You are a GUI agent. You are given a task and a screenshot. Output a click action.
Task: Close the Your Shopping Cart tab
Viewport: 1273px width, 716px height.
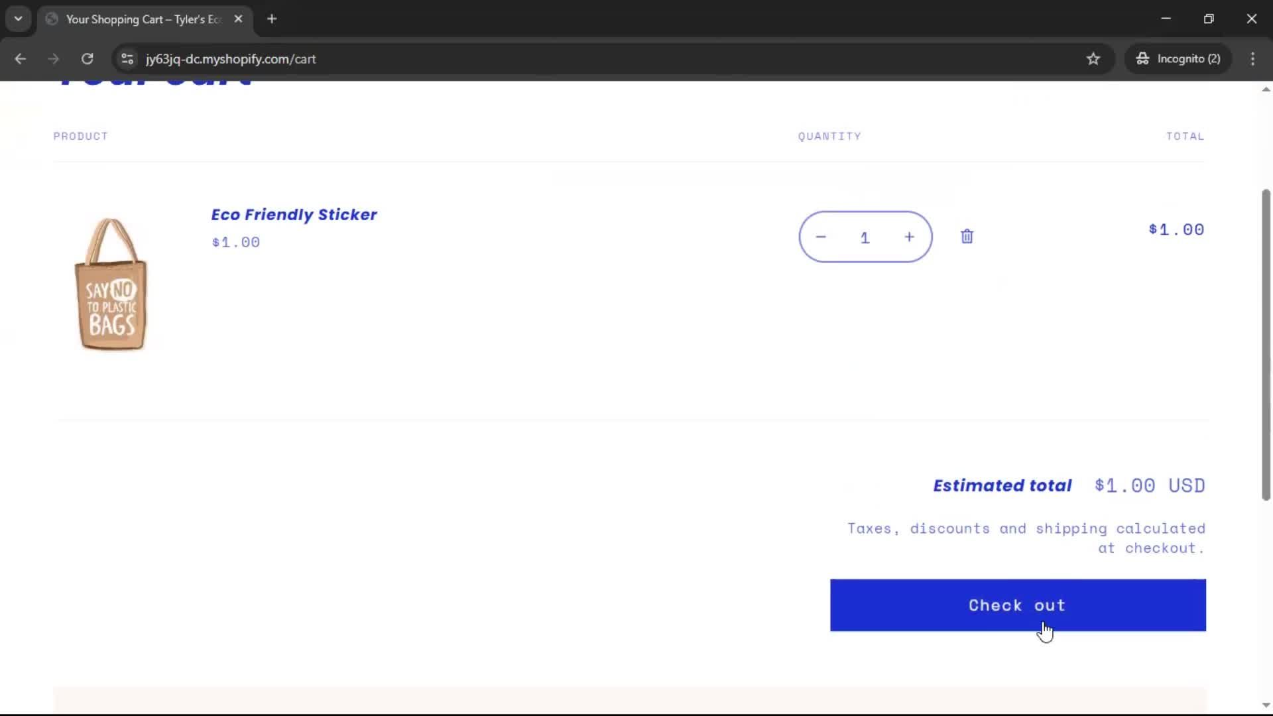[239, 19]
